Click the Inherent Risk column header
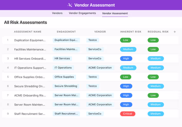Image resolution: width=182 pixels, height=127 pixels. click(x=131, y=32)
